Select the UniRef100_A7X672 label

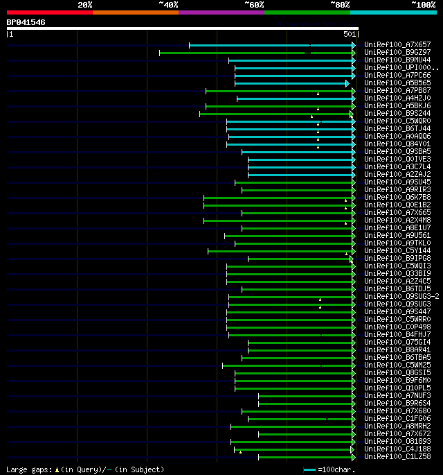pos(397,434)
